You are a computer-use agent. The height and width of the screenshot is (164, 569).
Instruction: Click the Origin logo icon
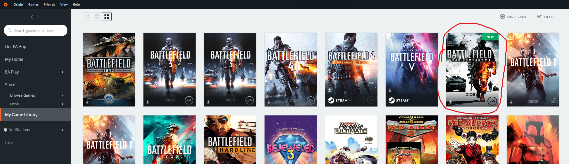click(6, 5)
